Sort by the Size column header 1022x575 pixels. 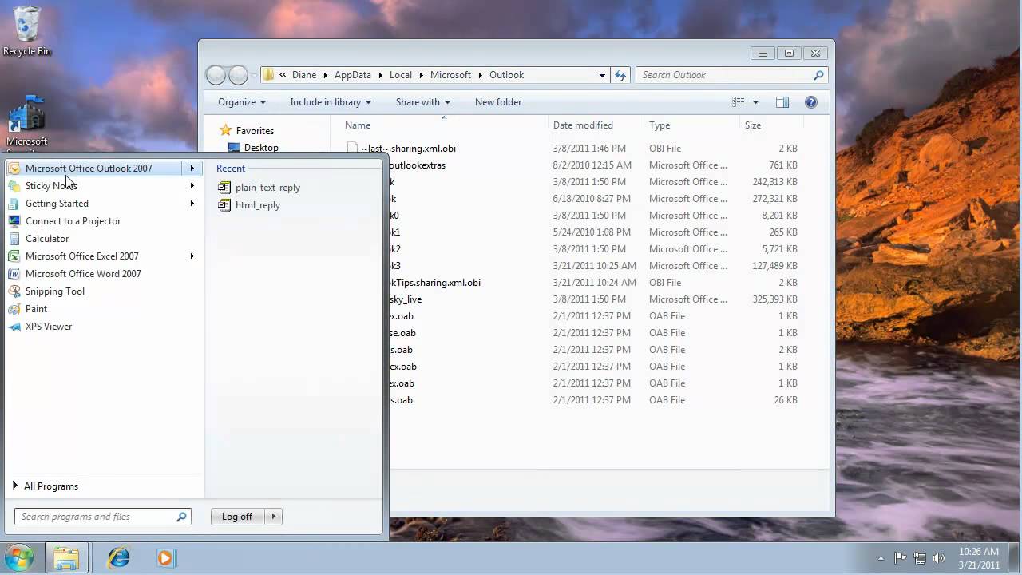pyautogui.click(x=771, y=125)
